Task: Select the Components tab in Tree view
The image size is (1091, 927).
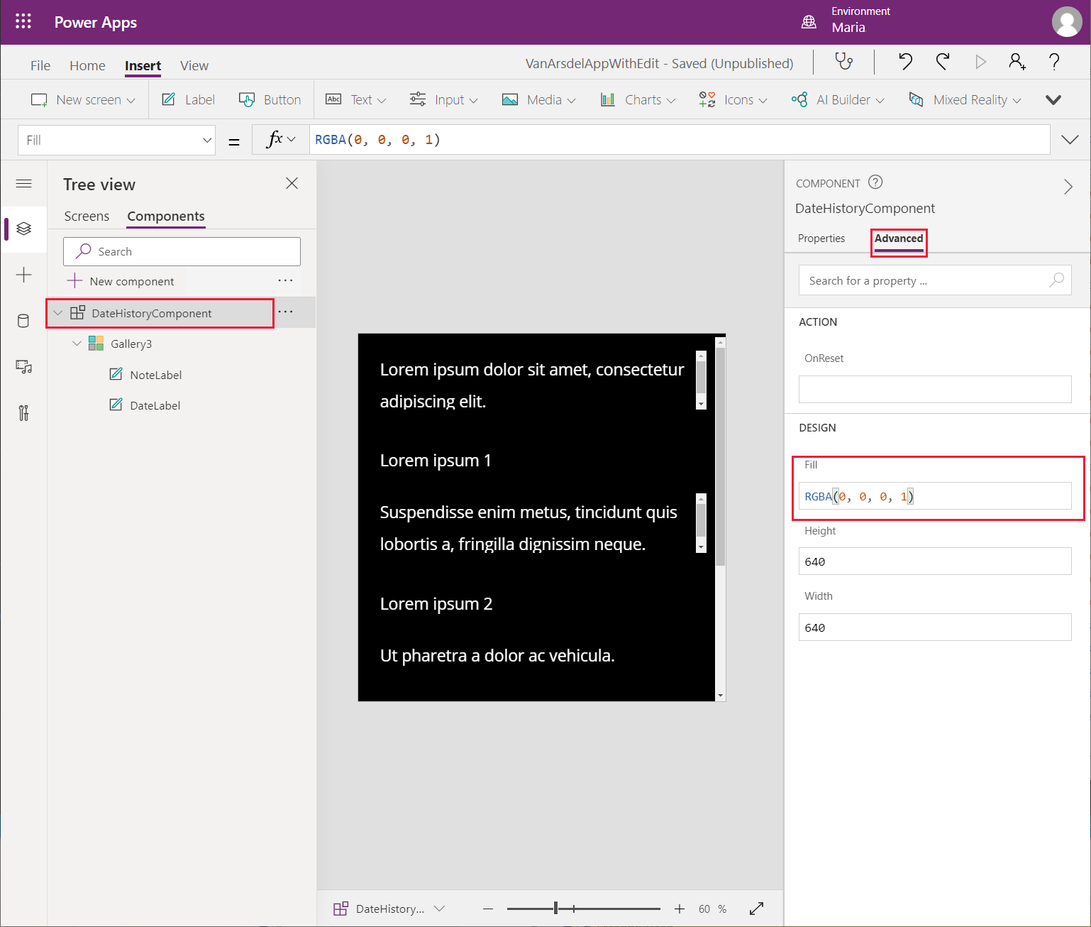Action: click(166, 216)
